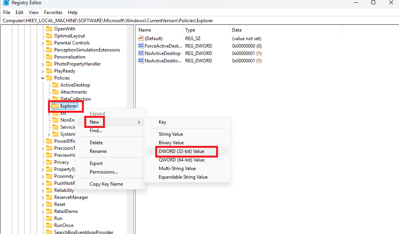Viewport: 399px width, 234px height.
Task: Select the NoActiveDesktop value name
Action: tap(163, 53)
